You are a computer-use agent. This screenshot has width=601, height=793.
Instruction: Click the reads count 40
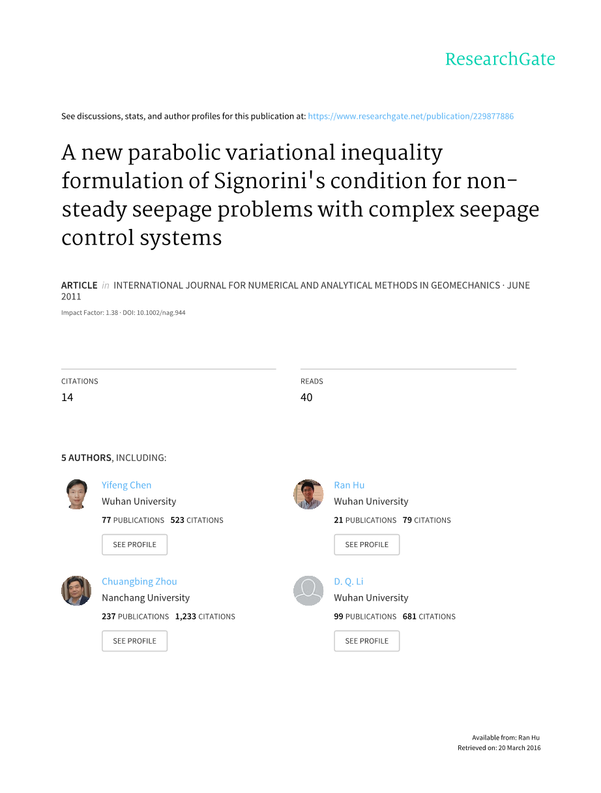(x=306, y=398)
